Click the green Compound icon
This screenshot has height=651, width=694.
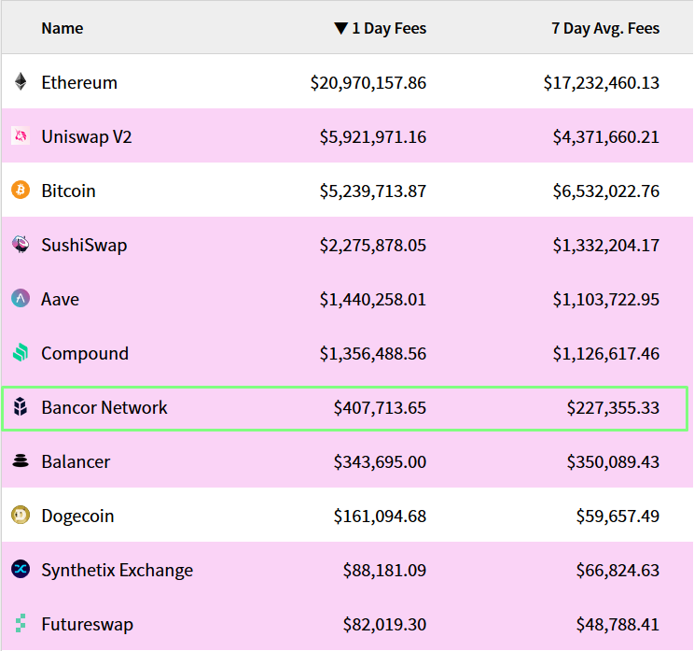click(21, 353)
